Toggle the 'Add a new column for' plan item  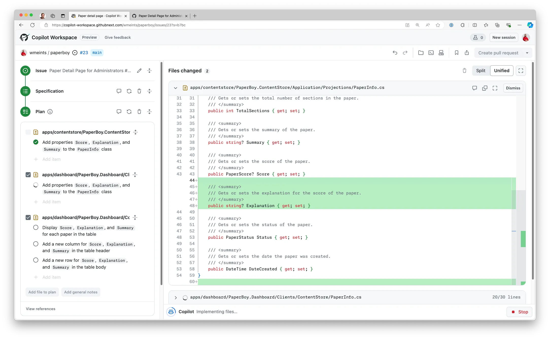pos(36,244)
